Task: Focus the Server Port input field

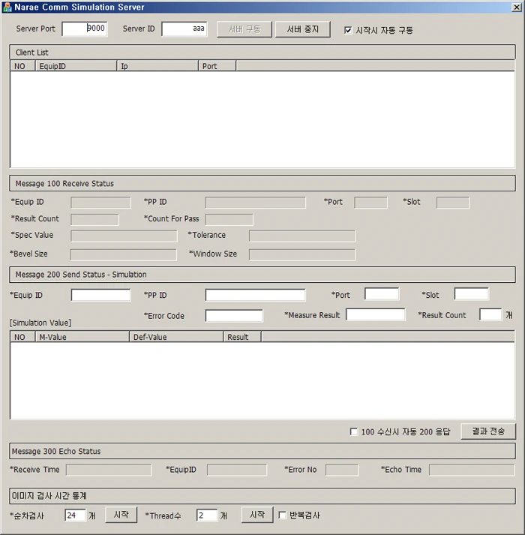Action: click(x=85, y=29)
